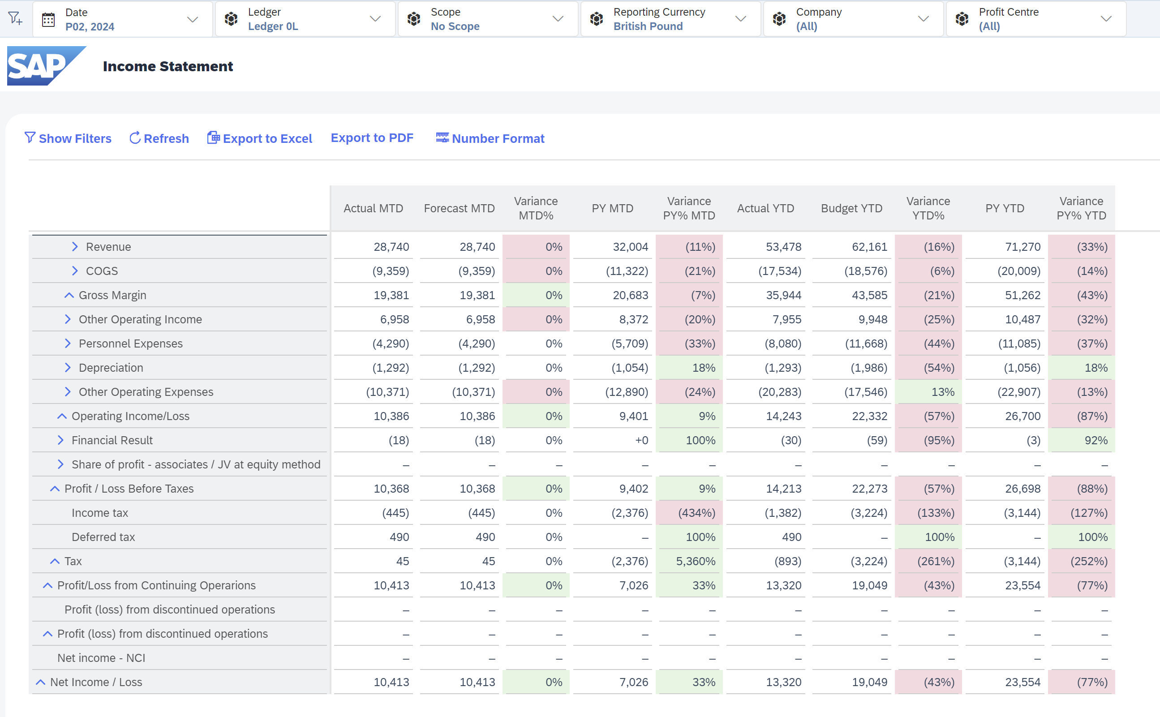Expand the COGS row
1160x717 pixels.
point(74,271)
